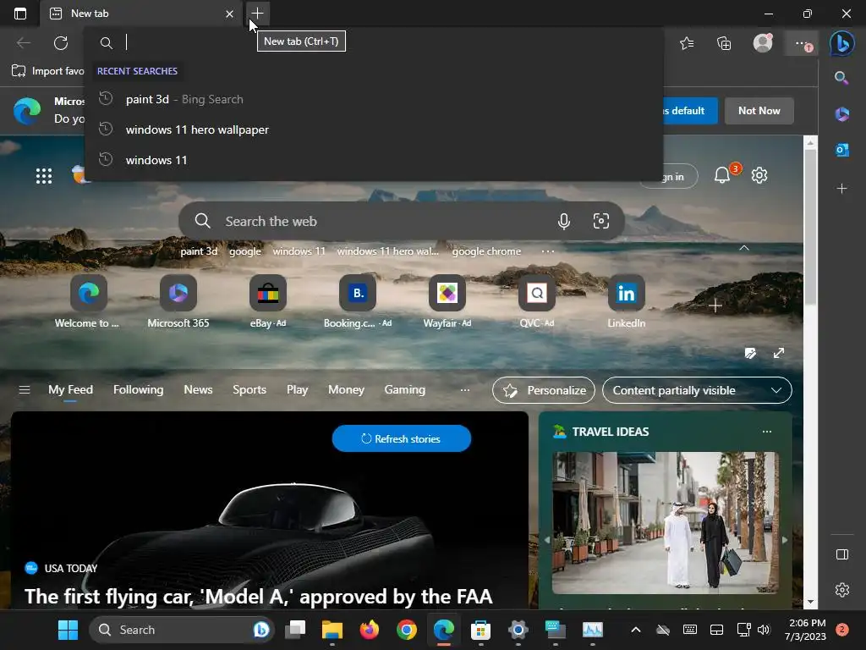866x650 pixels.
Task: Select 'windows 11 hero wallpaper' suggestion
Action: 374,129
